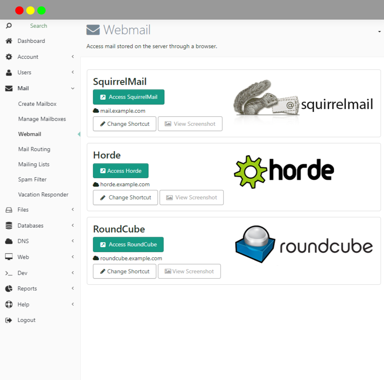The image size is (384, 380).
Task: Click the cloud icon beside horde.example.com
Action: point(96,185)
